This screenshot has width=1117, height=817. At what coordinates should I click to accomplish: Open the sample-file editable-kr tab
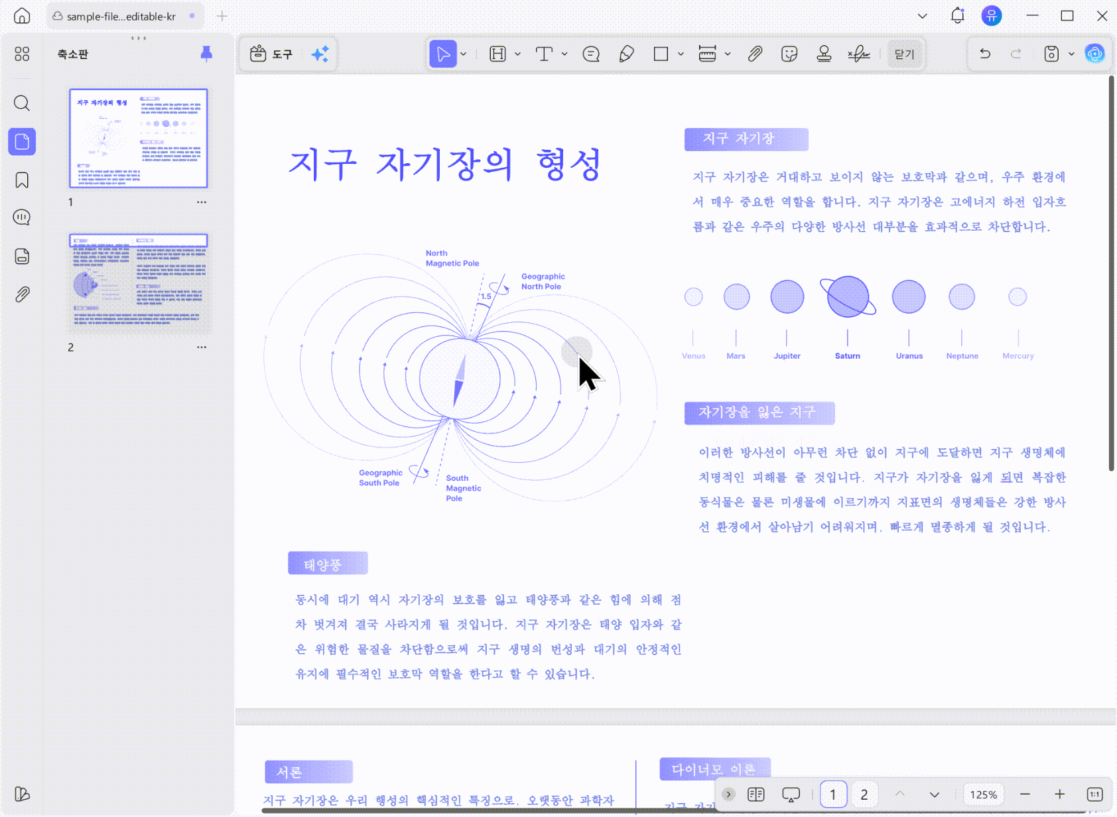[125, 16]
